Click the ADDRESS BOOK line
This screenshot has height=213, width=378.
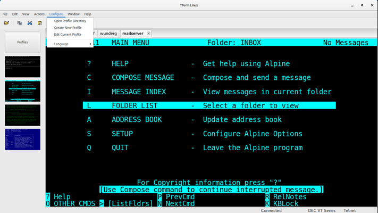[x=184, y=119]
